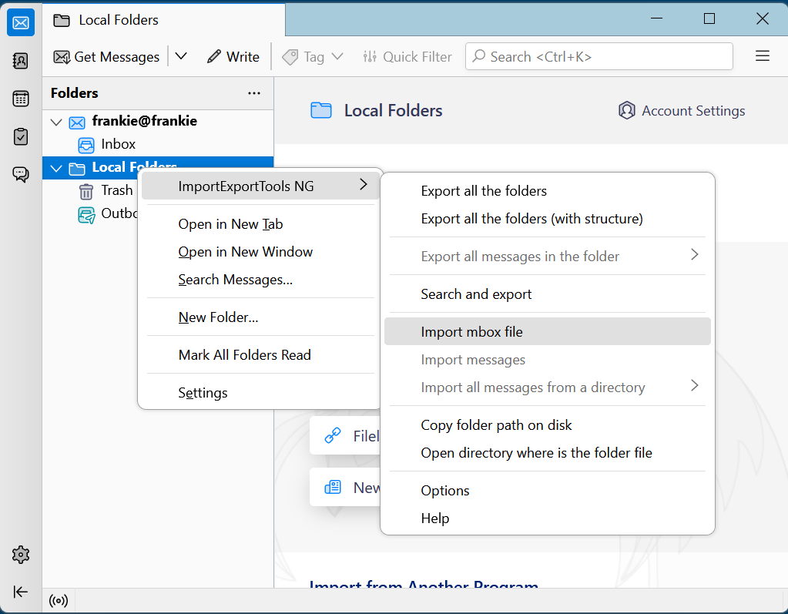Open Folders pane options ellipsis
Viewport: 788px width, 614px height.
(254, 93)
